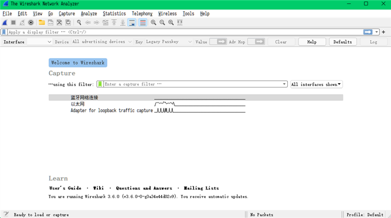Image resolution: width=391 pixels, height=218 pixels.
Task: Open the Go menu
Action: pyautogui.click(x=51, y=13)
